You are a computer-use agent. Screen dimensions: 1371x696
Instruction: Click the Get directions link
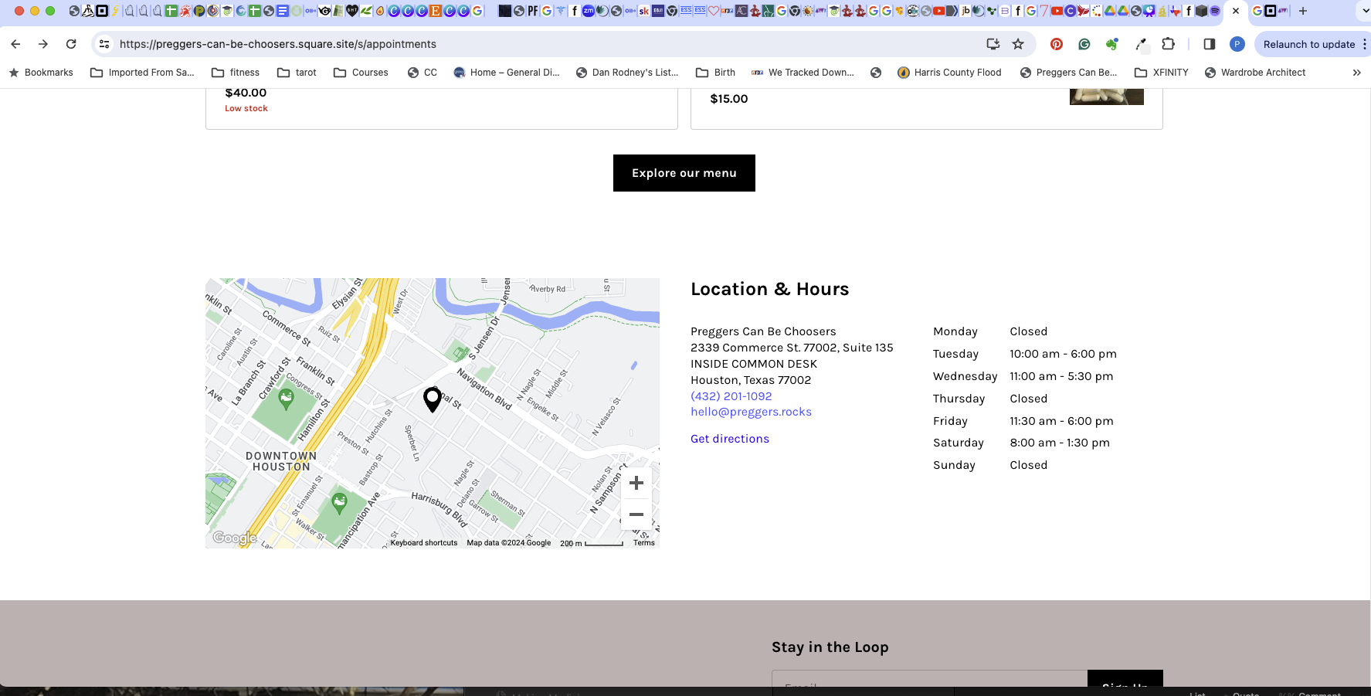point(730,439)
